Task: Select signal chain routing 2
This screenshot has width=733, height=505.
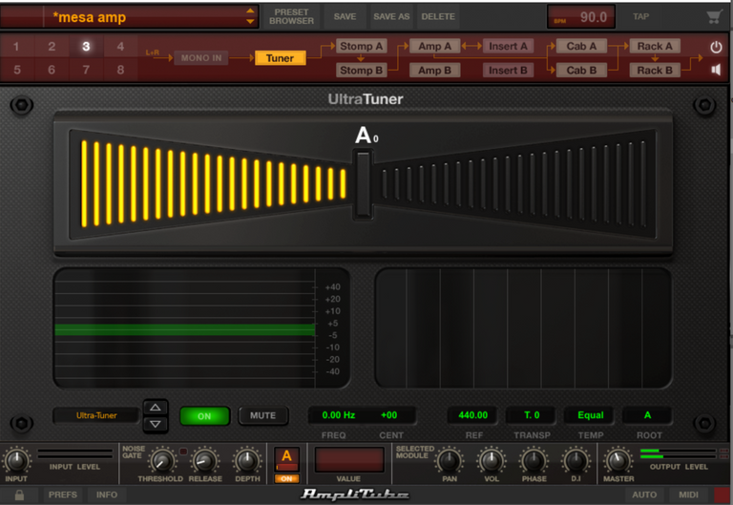Action: pos(52,46)
